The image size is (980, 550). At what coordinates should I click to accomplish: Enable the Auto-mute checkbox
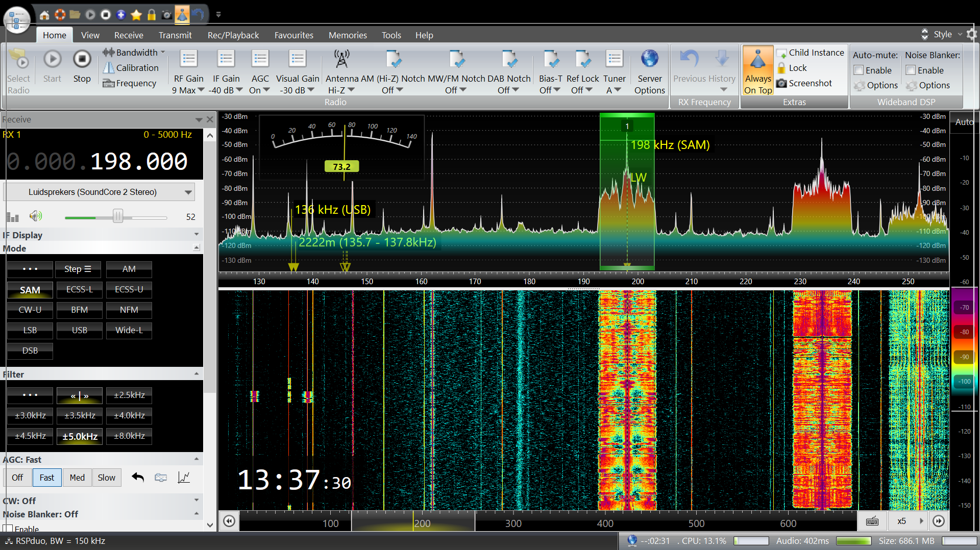tap(859, 70)
